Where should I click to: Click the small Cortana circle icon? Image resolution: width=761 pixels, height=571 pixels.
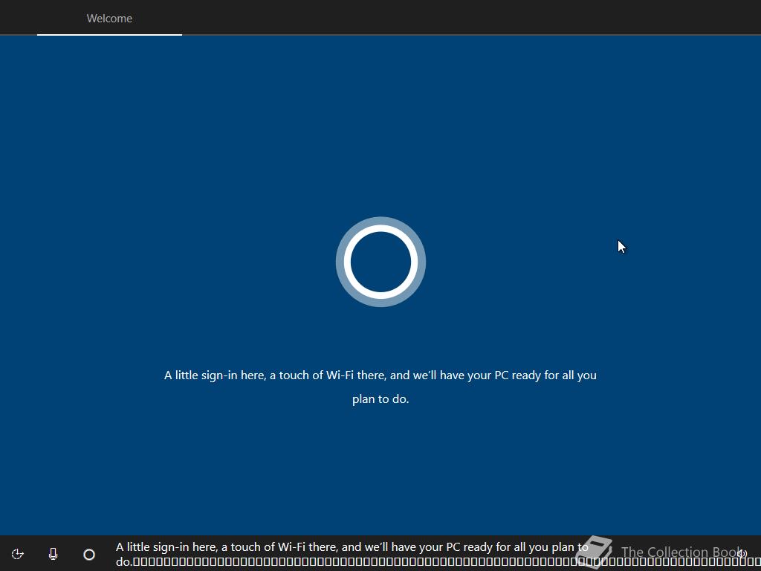[89, 555]
